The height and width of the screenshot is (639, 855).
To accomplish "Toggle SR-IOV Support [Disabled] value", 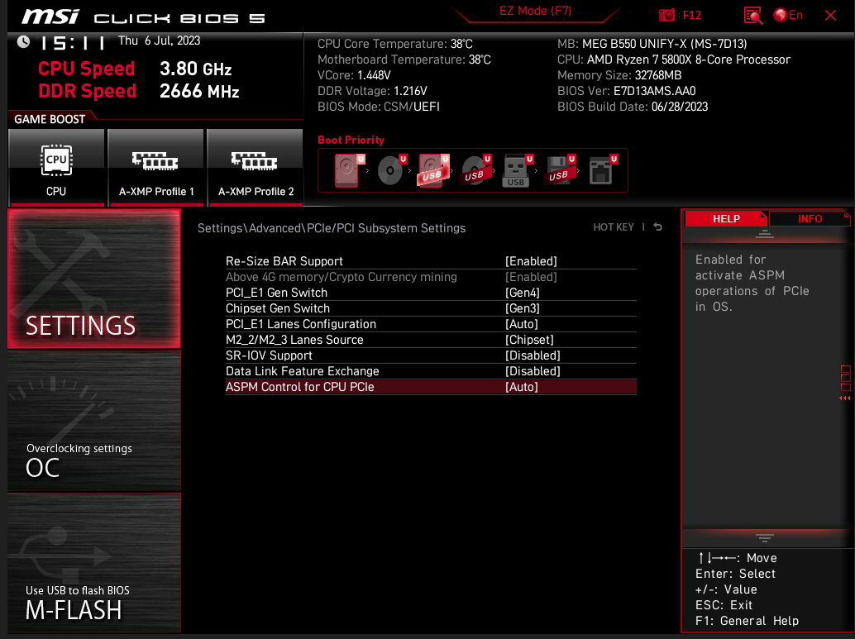I will click(533, 355).
